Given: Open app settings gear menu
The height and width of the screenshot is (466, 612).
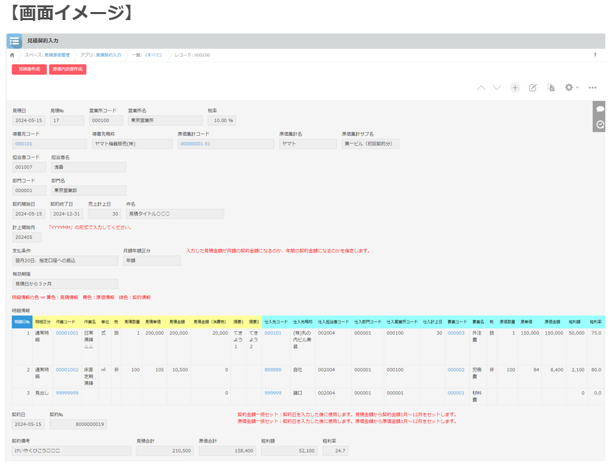Looking at the screenshot, I should (x=571, y=88).
